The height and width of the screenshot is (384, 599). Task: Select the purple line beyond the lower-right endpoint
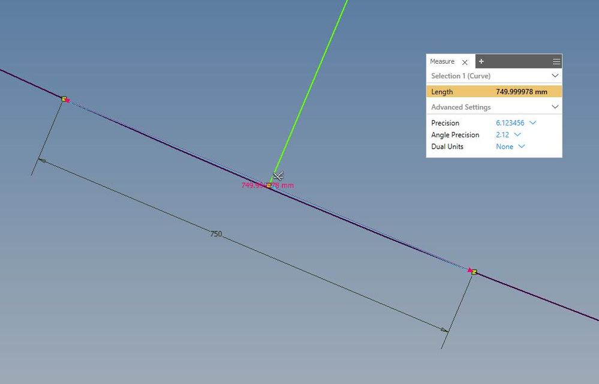(x=537, y=296)
